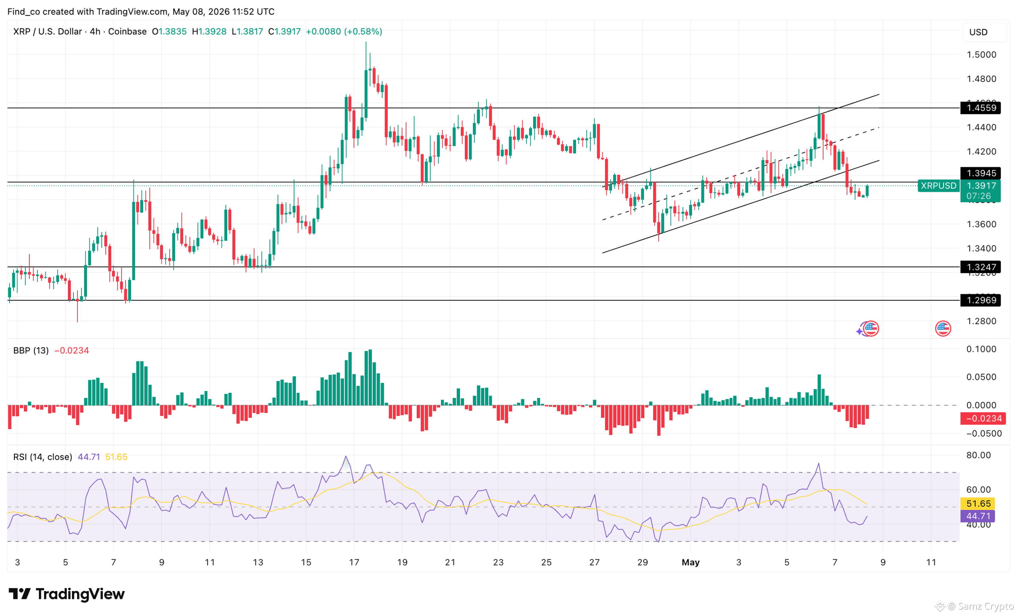Click the green XRPUSD symbol tag
This screenshot has width=1017, height=616.
(x=939, y=186)
